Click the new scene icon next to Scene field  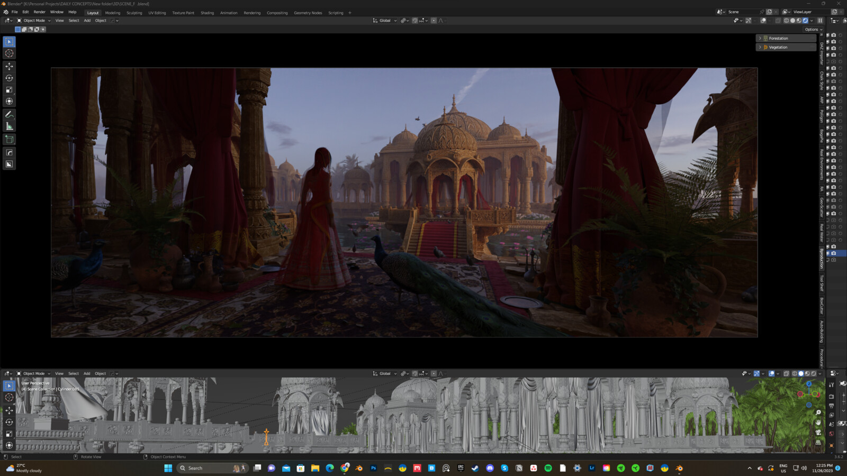[x=769, y=12]
